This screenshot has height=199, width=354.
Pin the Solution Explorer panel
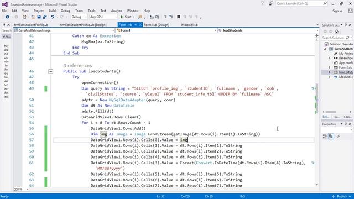[x=346, y=25]
